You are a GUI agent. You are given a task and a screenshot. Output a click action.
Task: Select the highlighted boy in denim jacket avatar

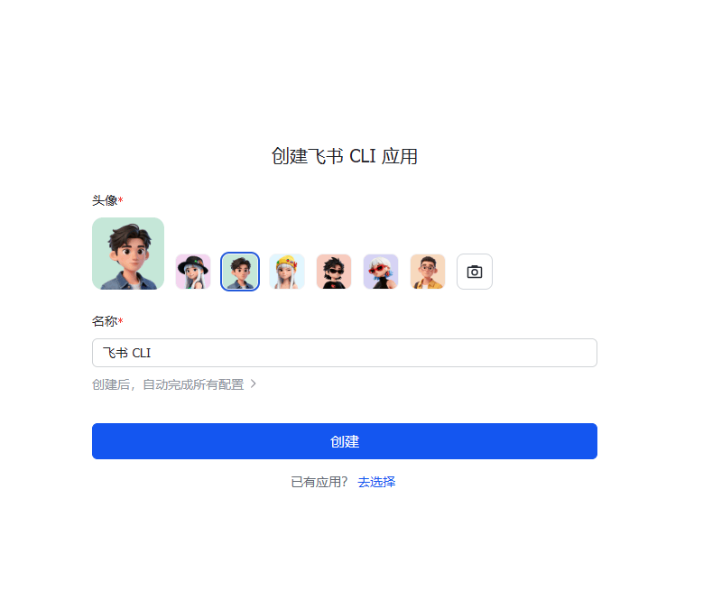[240, 272]
